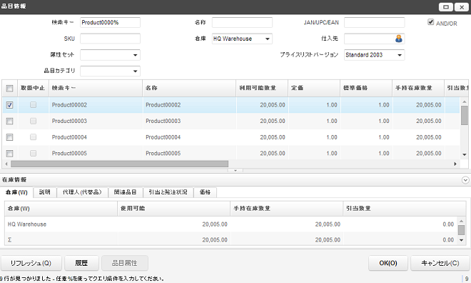The image size is (471, 283).
Task: Check the Product00004 row selection checkbox
Action: [9, 137]
